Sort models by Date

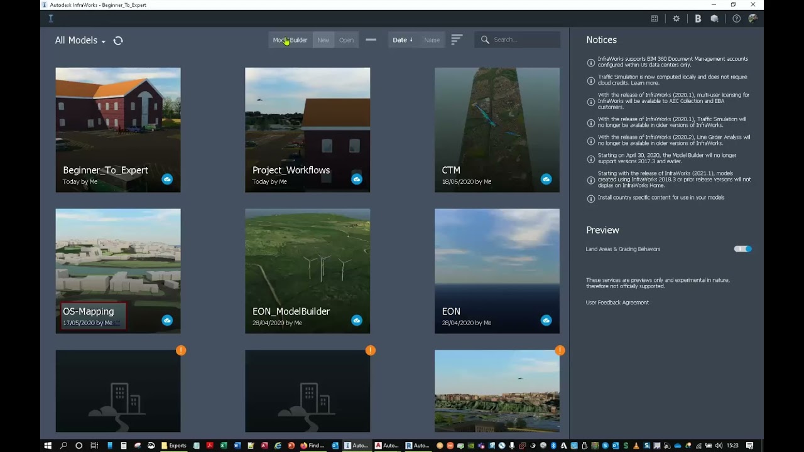click(403, 40)
